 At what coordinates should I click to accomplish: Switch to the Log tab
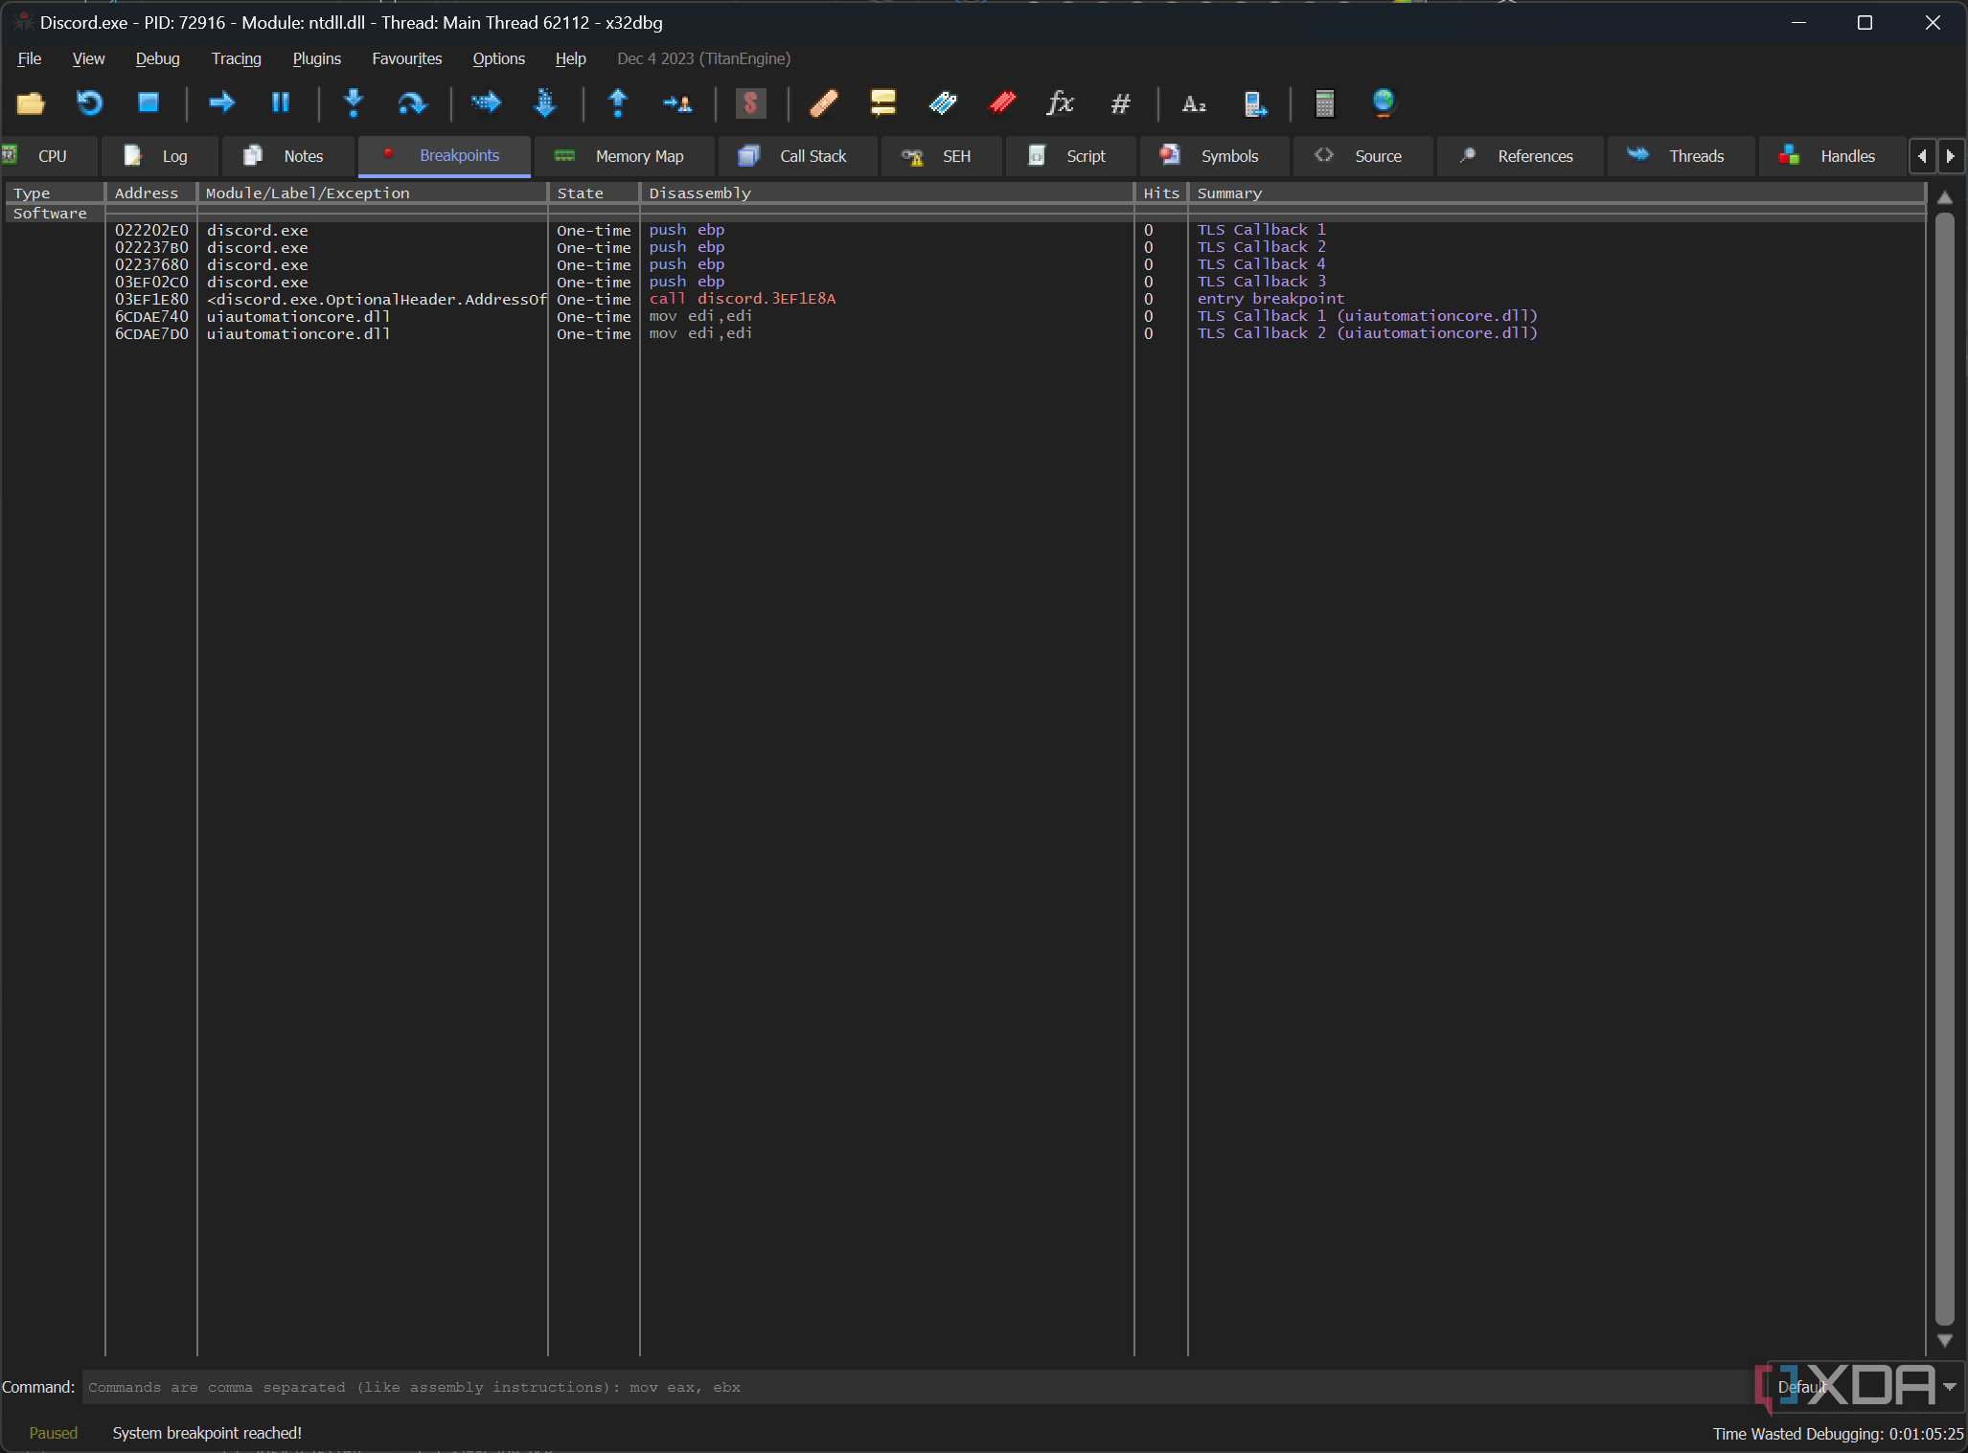[x=159, y=156]
